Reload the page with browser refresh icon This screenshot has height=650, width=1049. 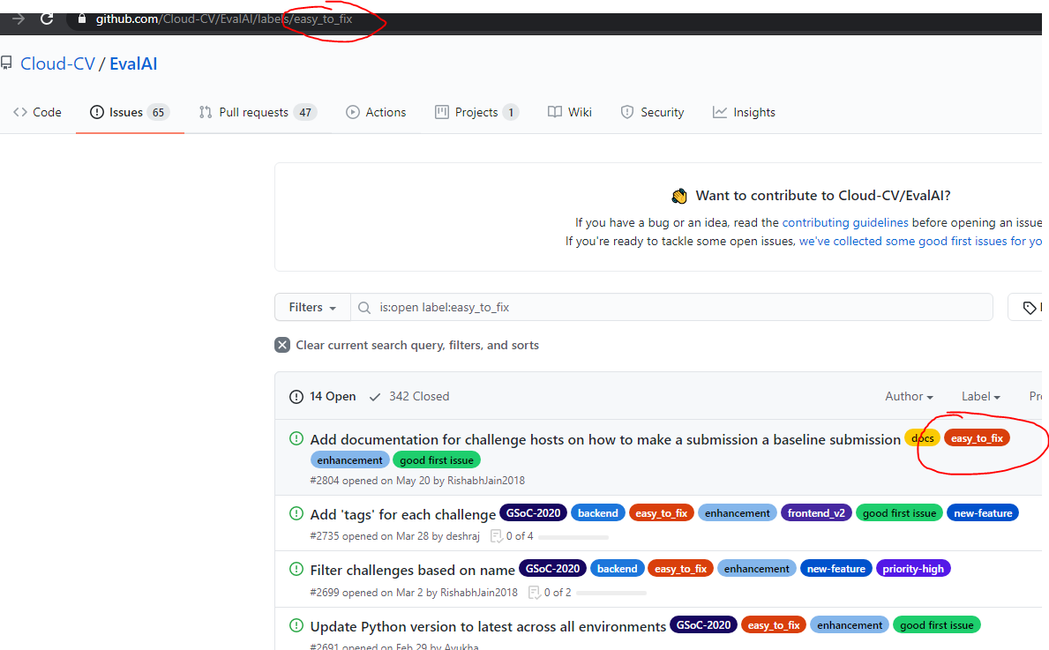[47, 19]
